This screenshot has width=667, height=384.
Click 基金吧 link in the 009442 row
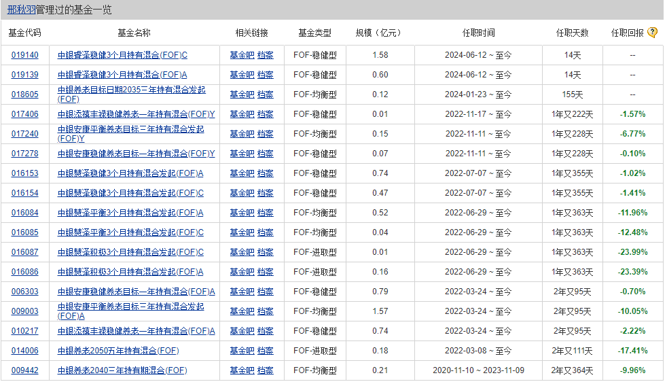coord(242,370)
